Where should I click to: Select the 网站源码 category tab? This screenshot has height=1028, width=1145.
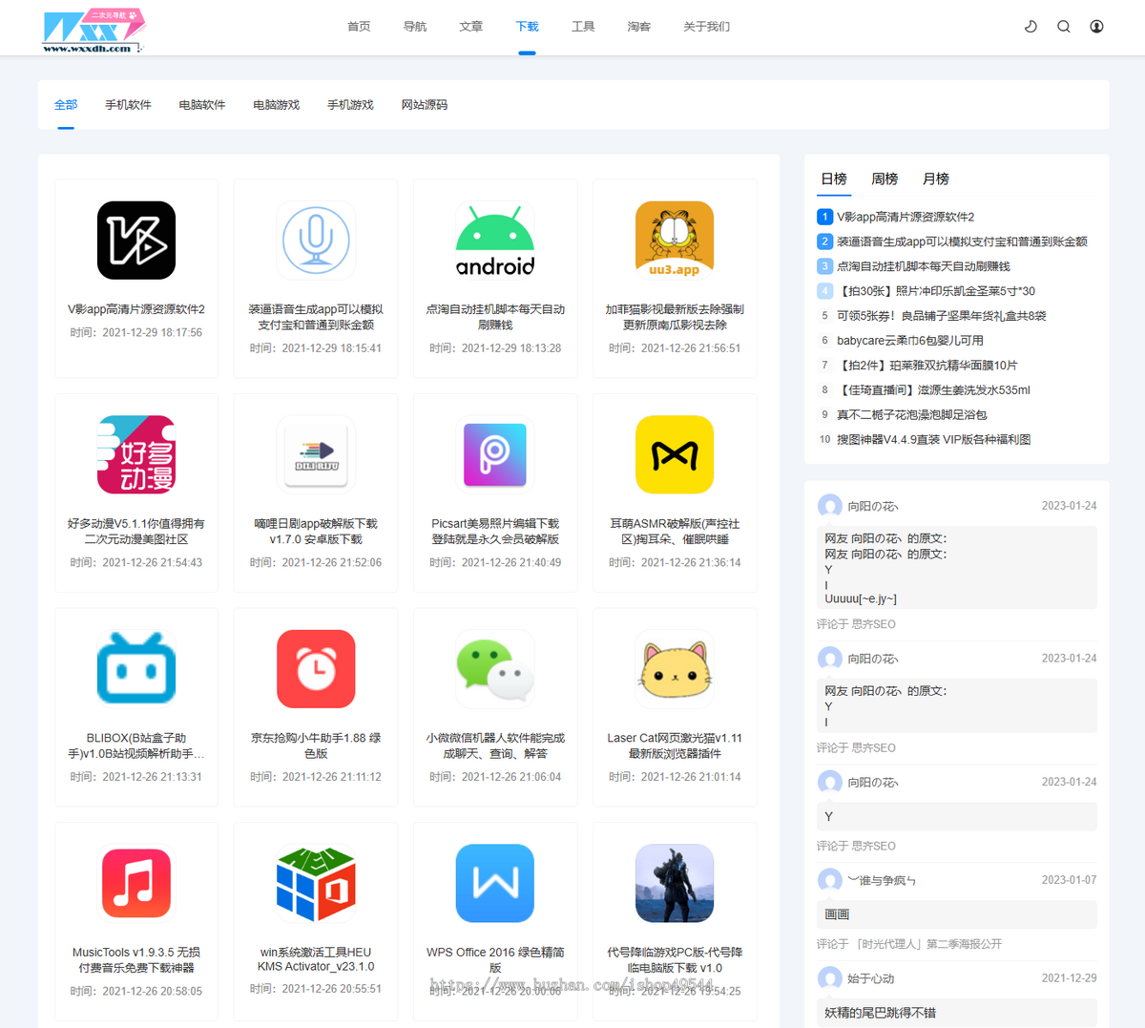coord(425,105)
